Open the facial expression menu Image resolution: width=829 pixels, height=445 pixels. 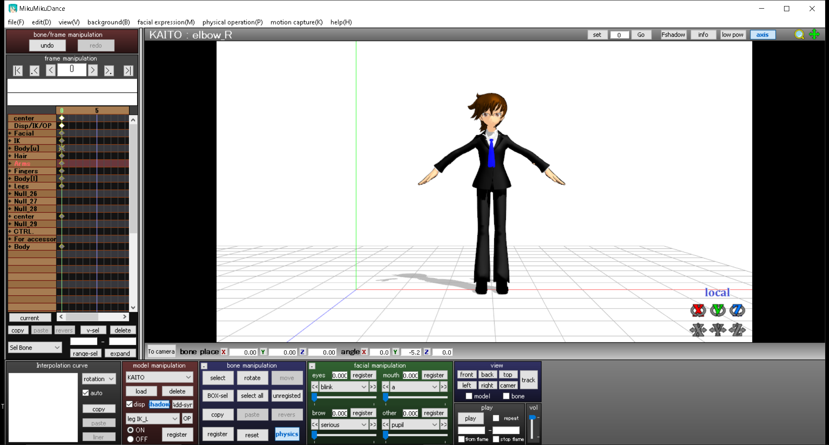pos(166,22)
